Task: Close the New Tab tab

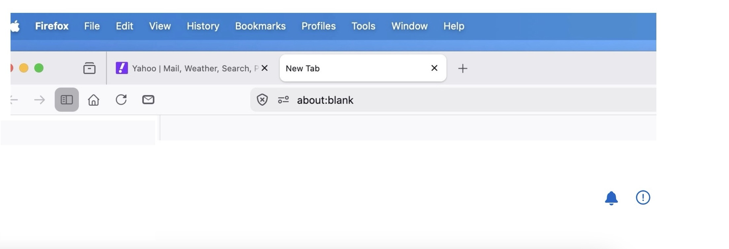Action: 434,68
